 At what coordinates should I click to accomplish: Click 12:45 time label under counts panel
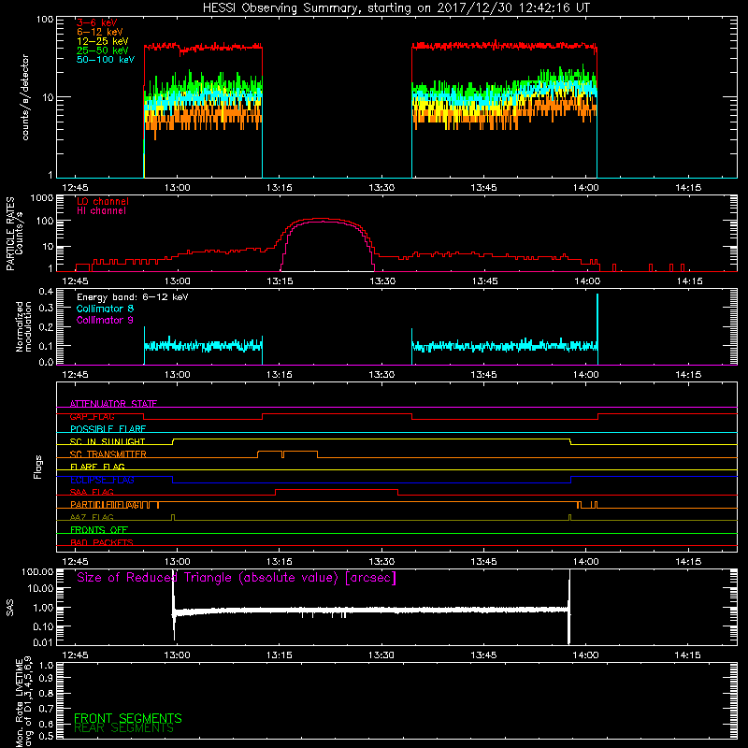point(75,188)
